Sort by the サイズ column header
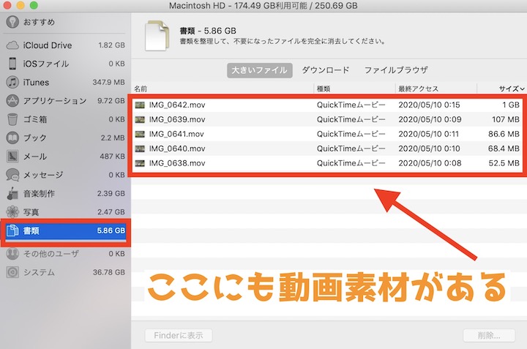527x349 pixels. click(x=510, y=88)
